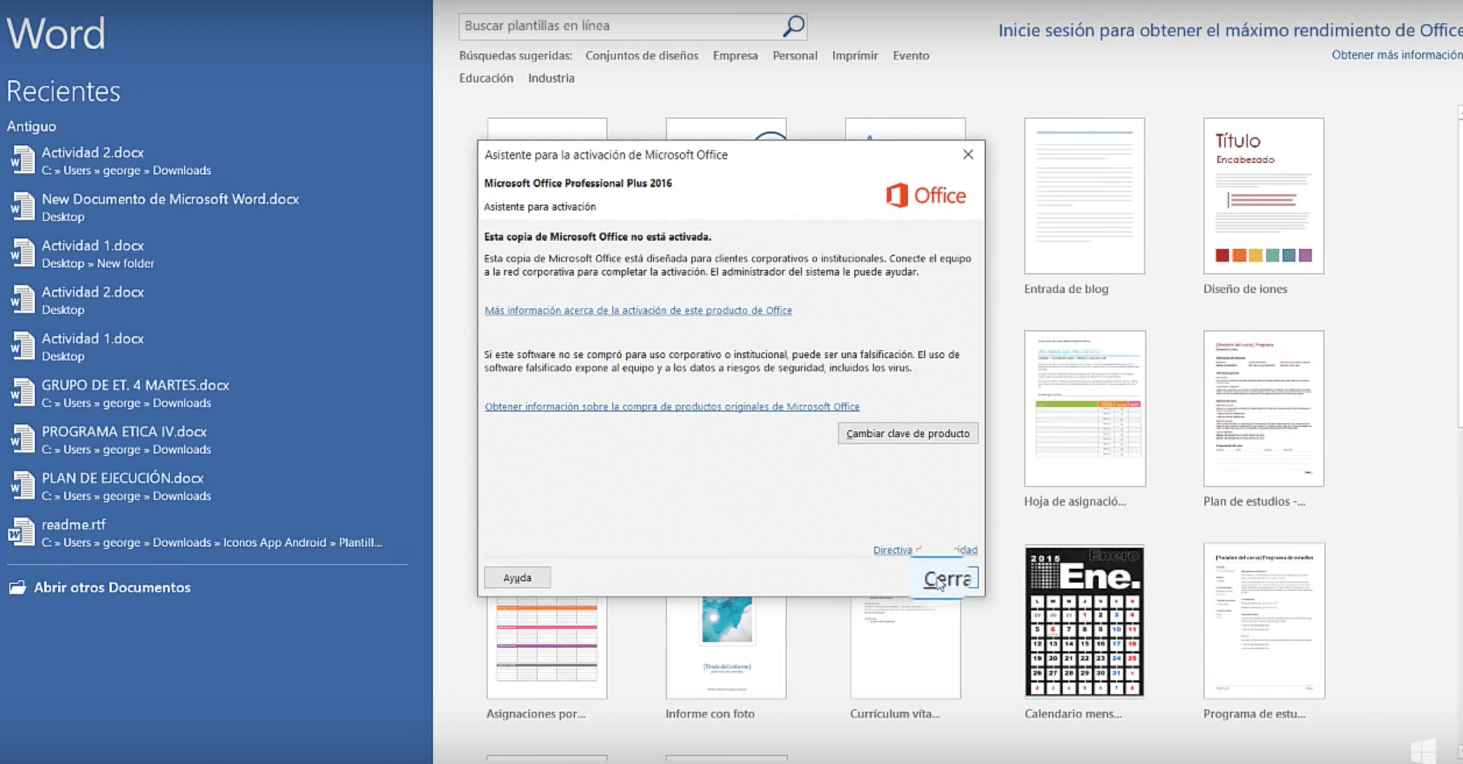Image resolution: width=1463 pixels, height=764 pixels.
Task: Click the Word icon beside PLAN DE EJECUCIÓN.docx
Action: click(23, 485)
